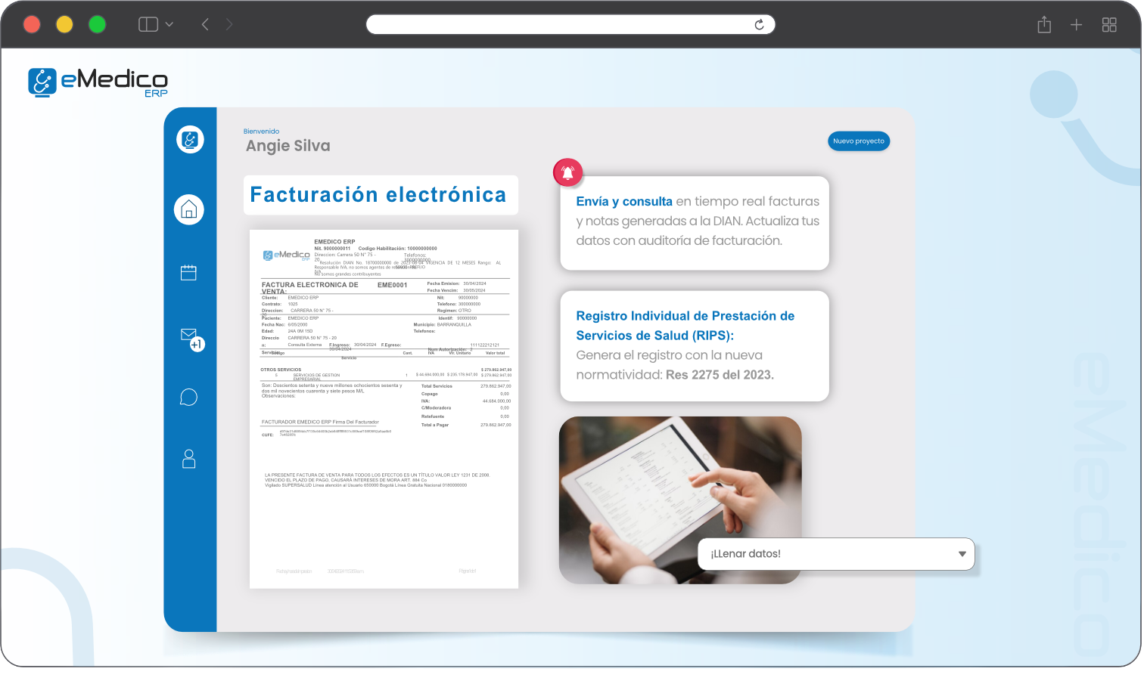Click the Registro Individual RIPS card
The width and height of the screenshot is (1144, 681).
pyautogui.click(x=695, y=346)
